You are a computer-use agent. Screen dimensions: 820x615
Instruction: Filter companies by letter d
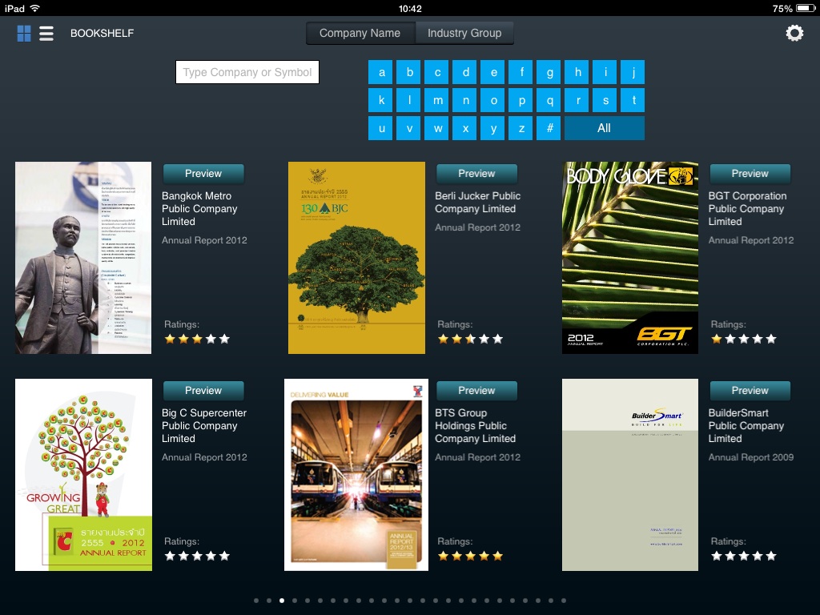click(466, 72)
